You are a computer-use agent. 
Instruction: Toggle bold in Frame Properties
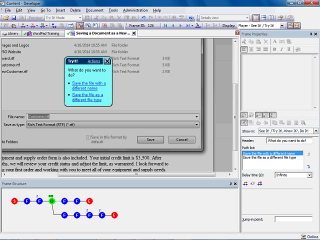[x=274, y=49]
